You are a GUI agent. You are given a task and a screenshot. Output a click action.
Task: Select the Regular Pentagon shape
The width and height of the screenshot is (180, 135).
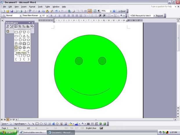(x=28, y=40)
